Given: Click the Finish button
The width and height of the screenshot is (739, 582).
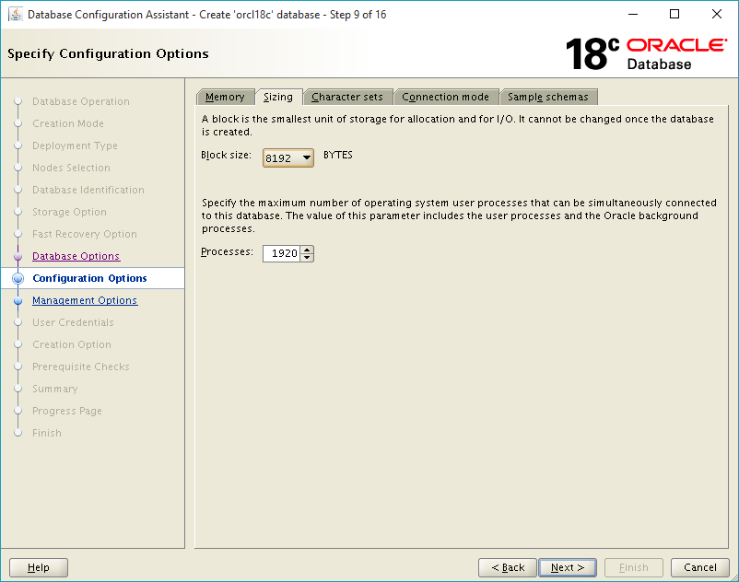Looking at the screenshot, I should tap(634, 567).
